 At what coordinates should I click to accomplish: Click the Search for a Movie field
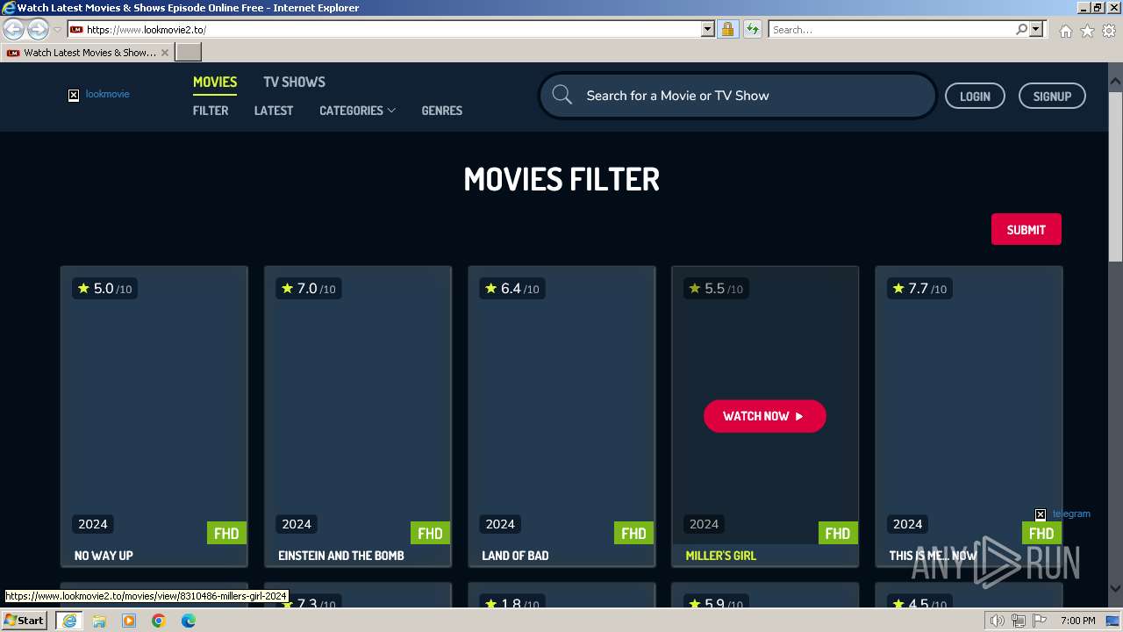pos(737,96)
